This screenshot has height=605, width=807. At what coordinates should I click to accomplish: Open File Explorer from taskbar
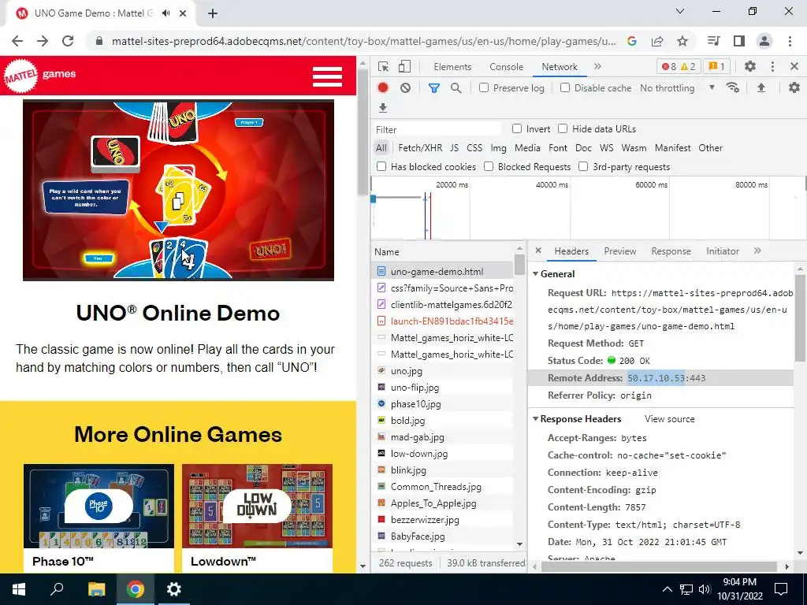[96, 589]
